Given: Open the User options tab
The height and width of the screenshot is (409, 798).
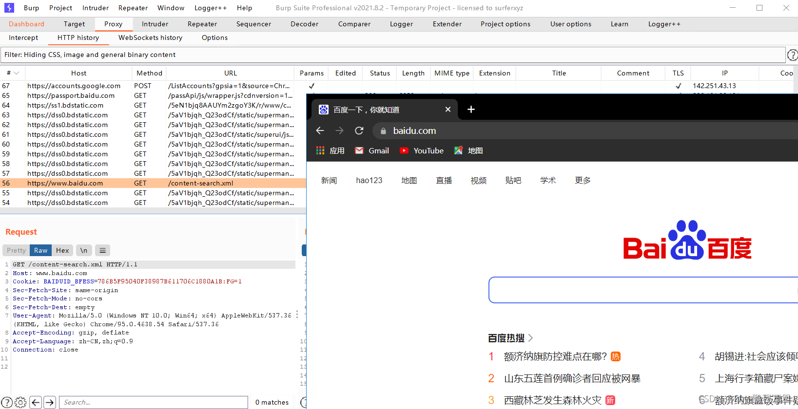Looking at the screenshot, I should [571, 24].
